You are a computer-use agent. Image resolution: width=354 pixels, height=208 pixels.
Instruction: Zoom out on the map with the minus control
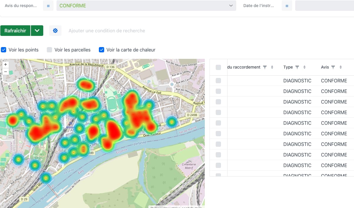[5, 71]
